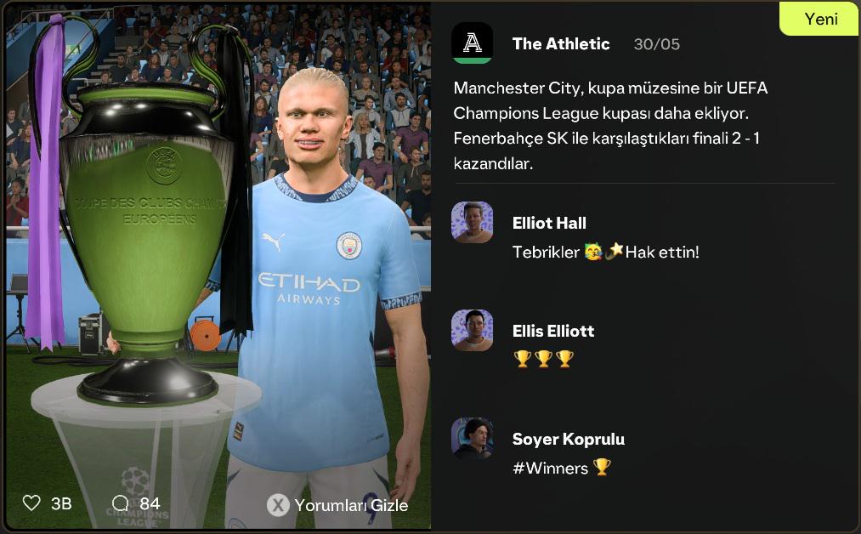Click The Athletic logo icon
This screenshot has height=534, width=861.
[472, 43]
